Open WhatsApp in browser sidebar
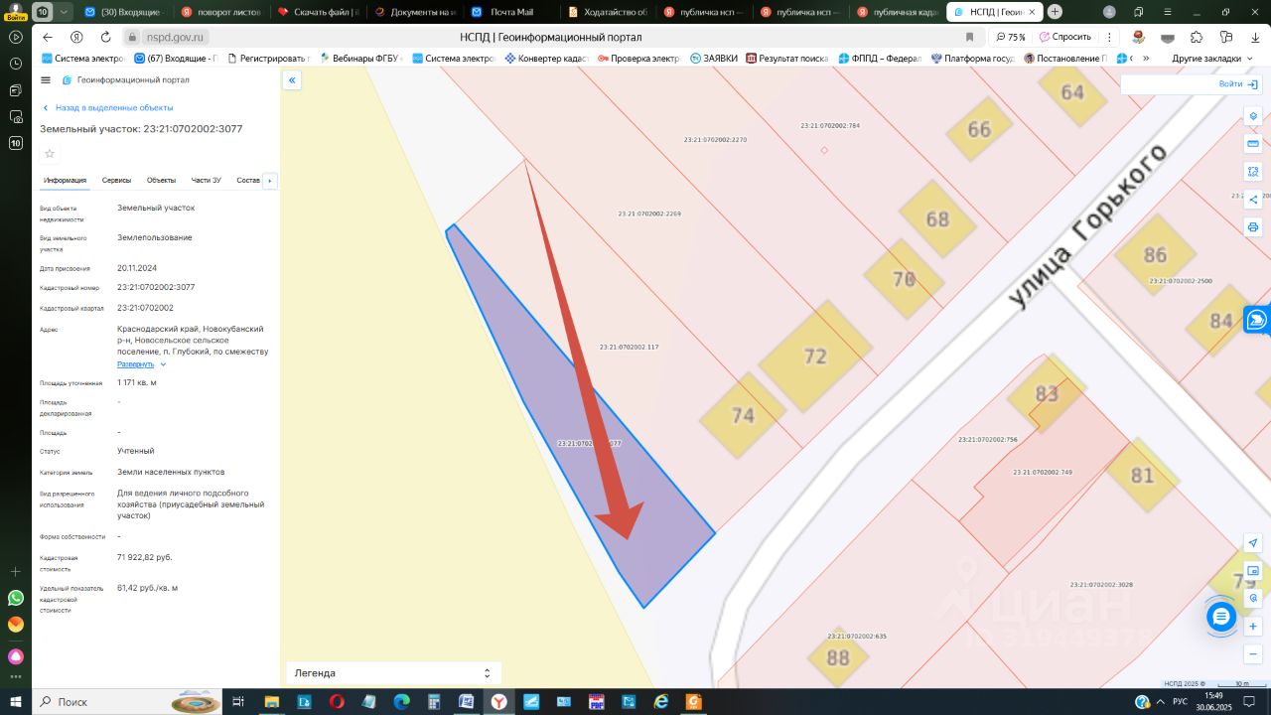 [x=16, y=598]
